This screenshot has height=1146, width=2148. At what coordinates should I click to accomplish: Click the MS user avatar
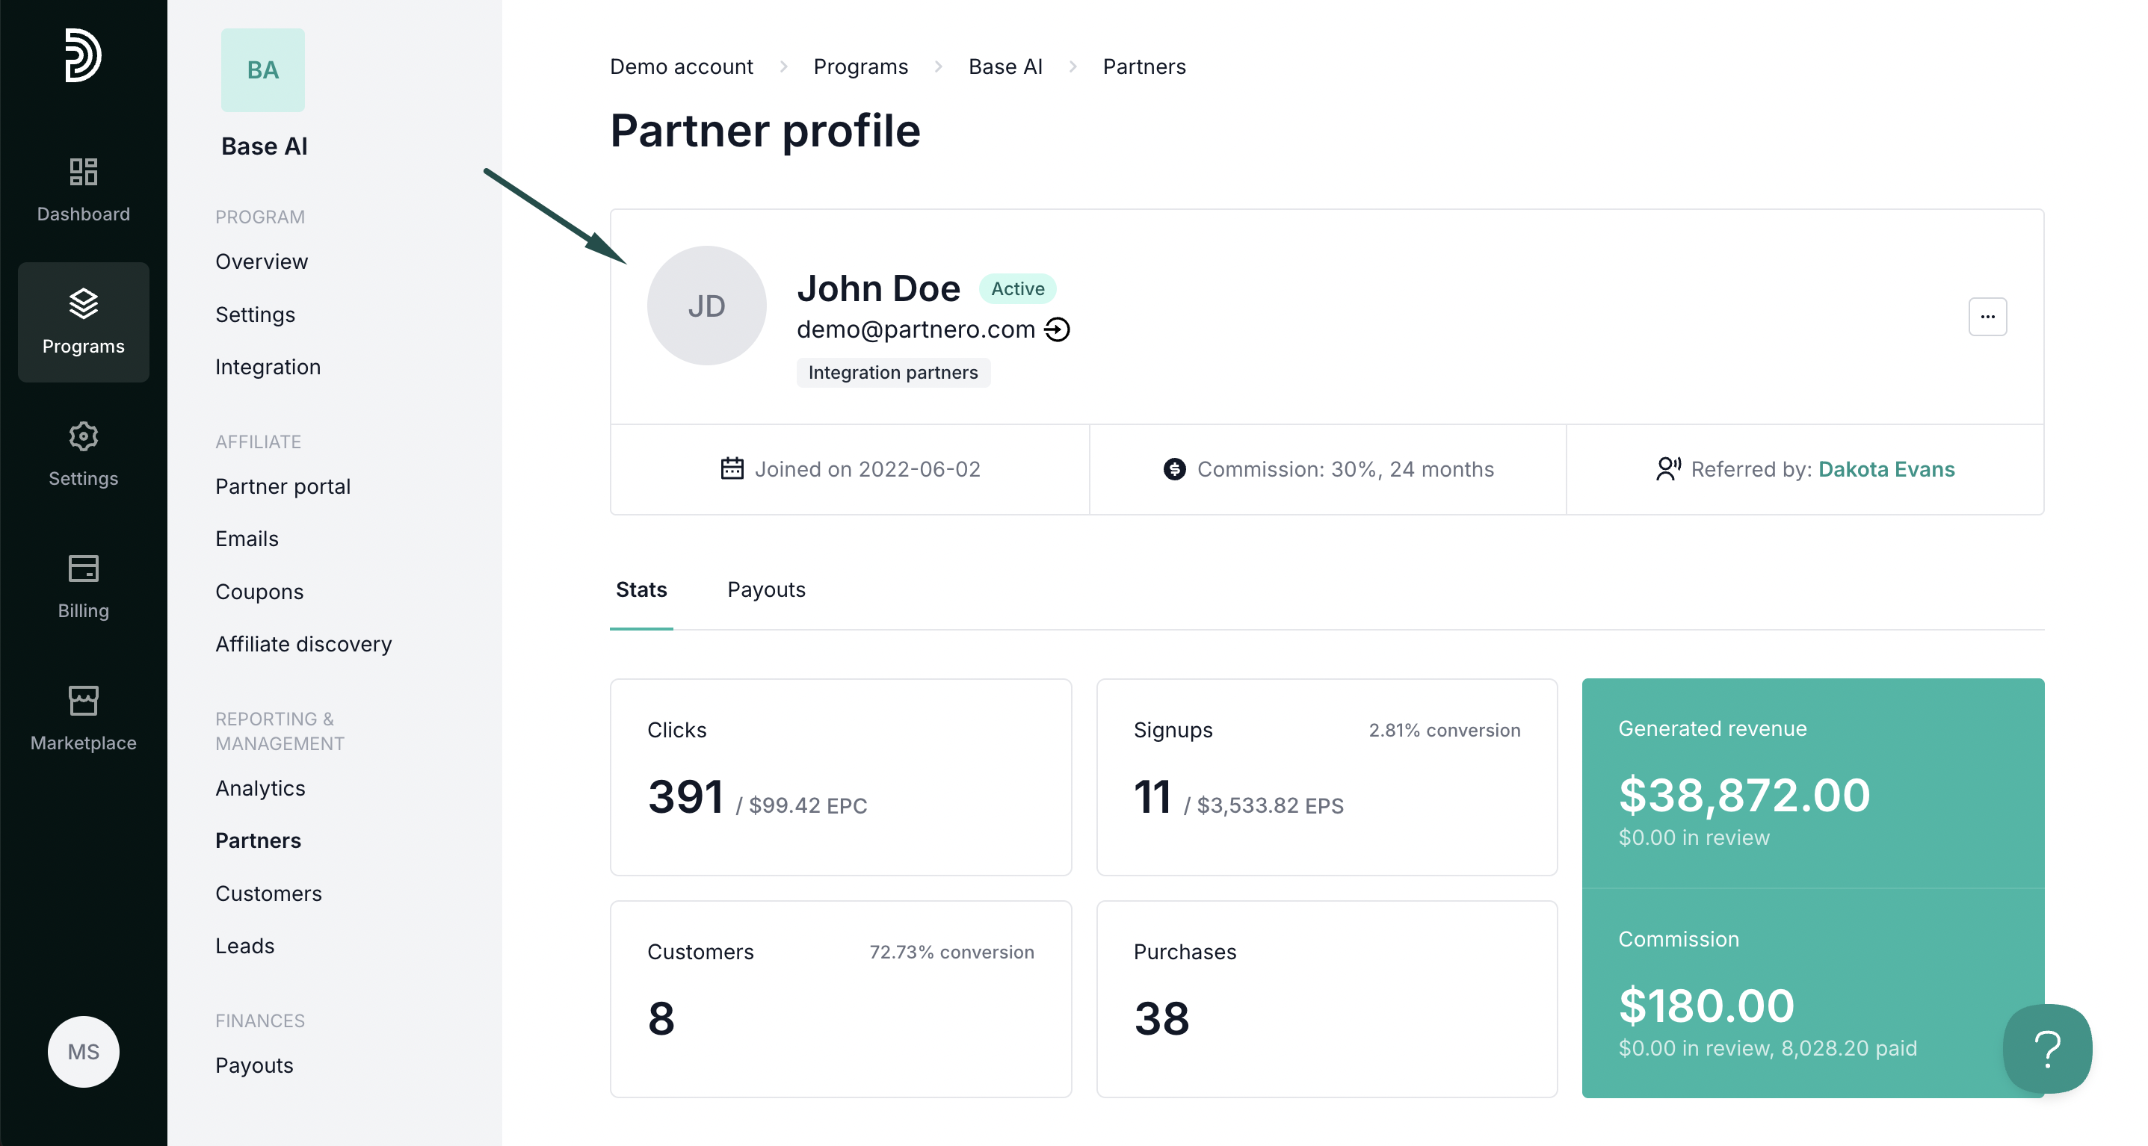(84, 1051)
